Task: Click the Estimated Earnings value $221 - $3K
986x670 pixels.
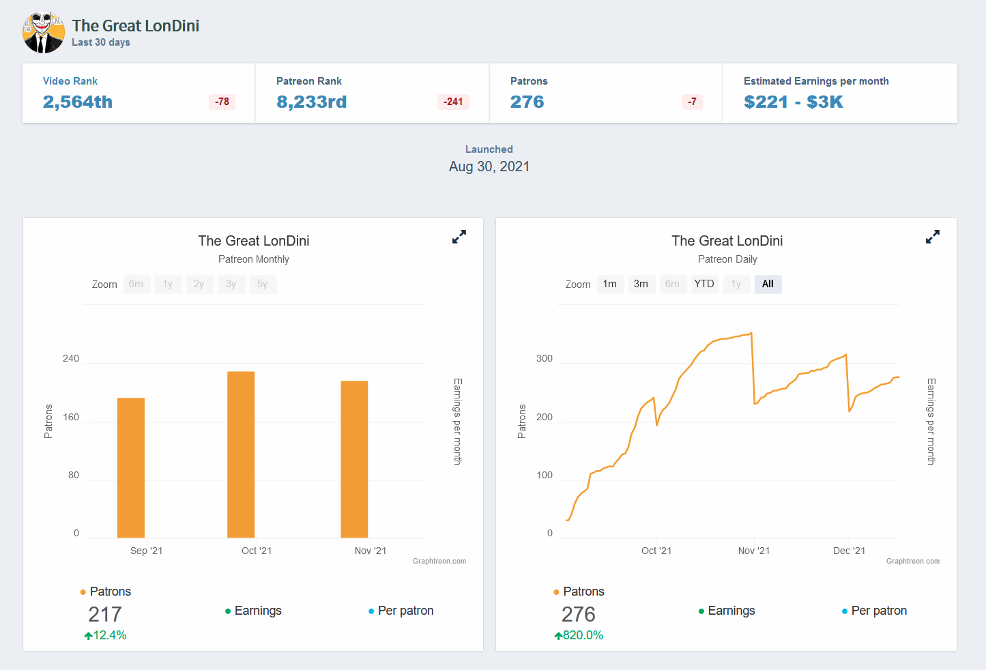Action: (794, 102)
